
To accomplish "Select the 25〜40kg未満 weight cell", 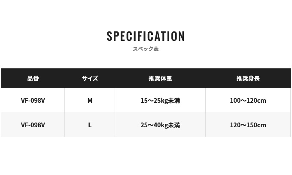I will click(160, 125).
